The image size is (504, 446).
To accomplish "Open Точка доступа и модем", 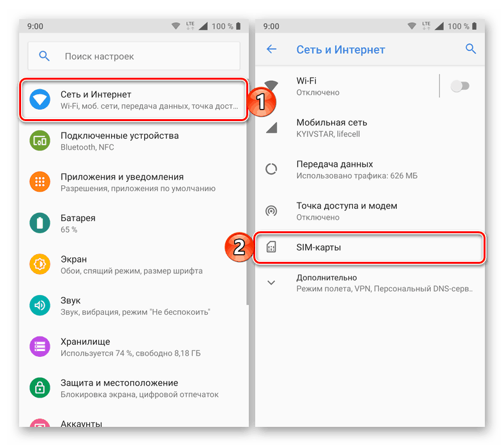I will click(369, 211).
